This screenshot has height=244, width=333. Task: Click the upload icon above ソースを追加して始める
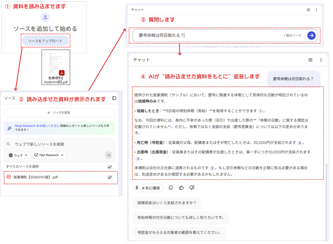click(x=45, y=17)
